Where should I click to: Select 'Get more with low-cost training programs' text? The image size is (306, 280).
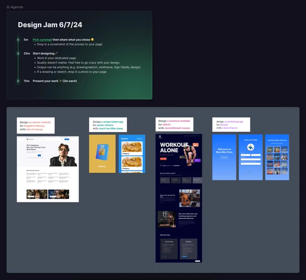point(188,216)
